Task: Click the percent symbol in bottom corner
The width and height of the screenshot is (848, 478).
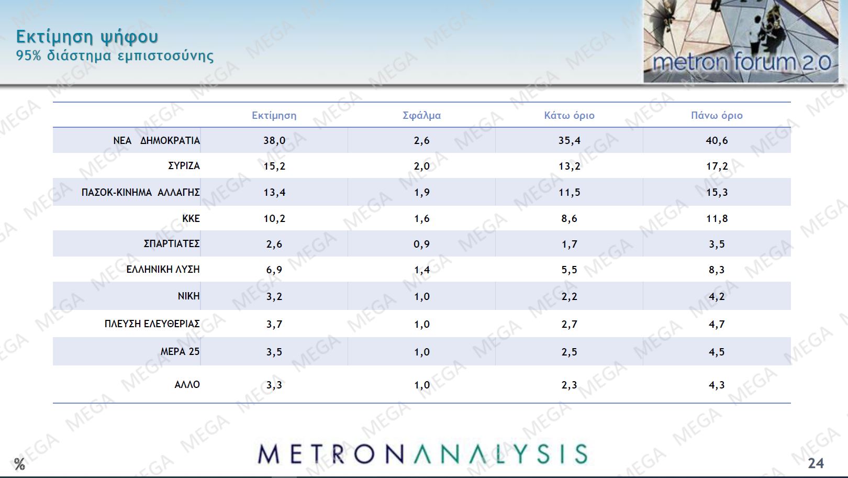Action: tap(19, 464)
